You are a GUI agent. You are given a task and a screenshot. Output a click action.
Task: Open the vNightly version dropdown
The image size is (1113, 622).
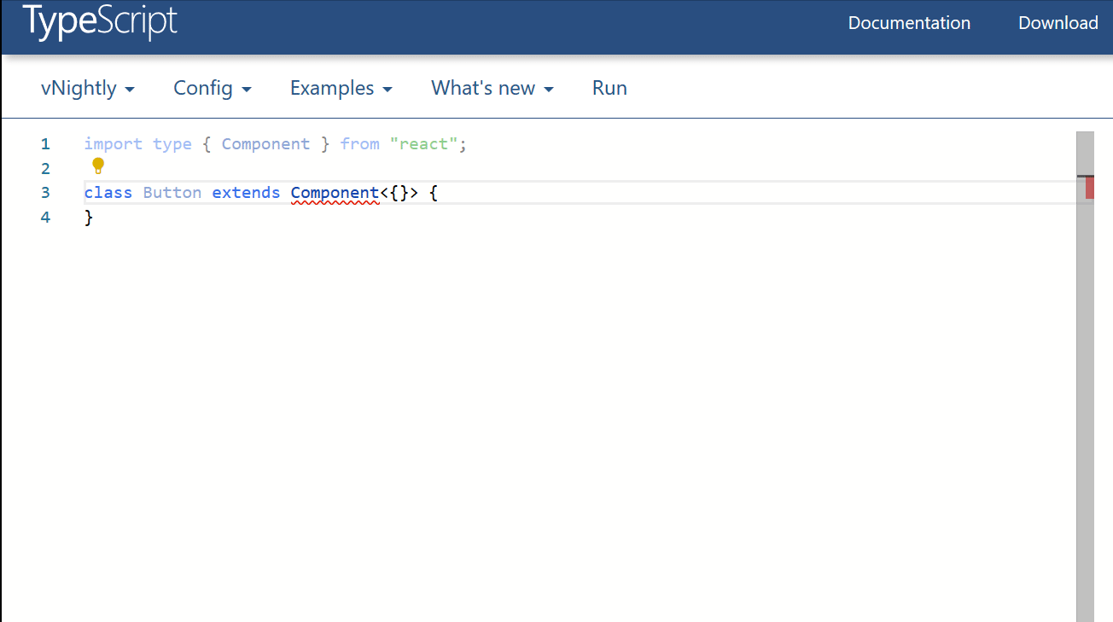[88, 88]
